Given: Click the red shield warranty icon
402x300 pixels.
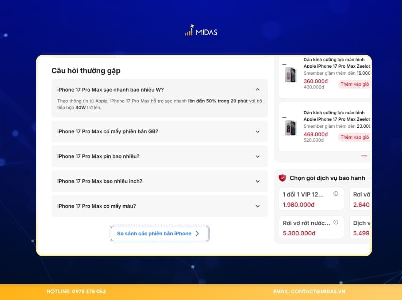Looking at the screenshot, I should 282,178.
